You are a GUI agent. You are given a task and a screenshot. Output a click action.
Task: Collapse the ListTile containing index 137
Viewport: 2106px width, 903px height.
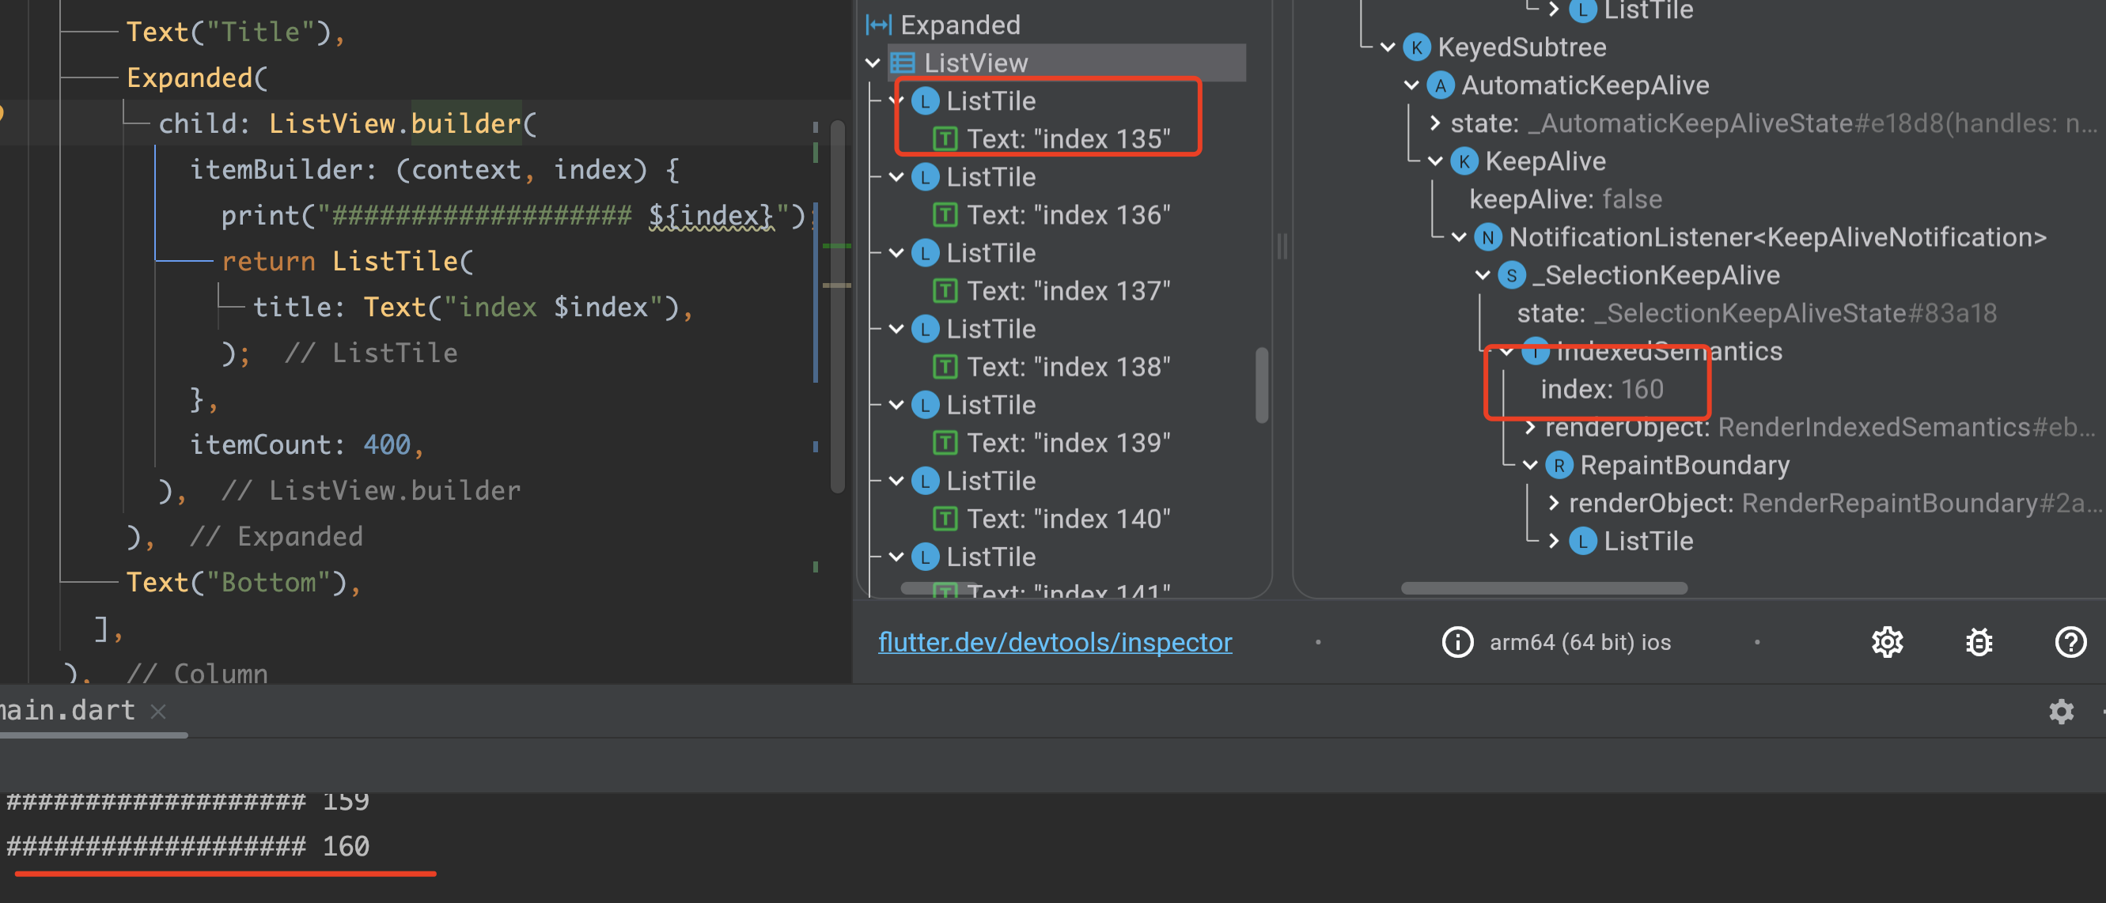pyautogui.click(x=896, y=253)
